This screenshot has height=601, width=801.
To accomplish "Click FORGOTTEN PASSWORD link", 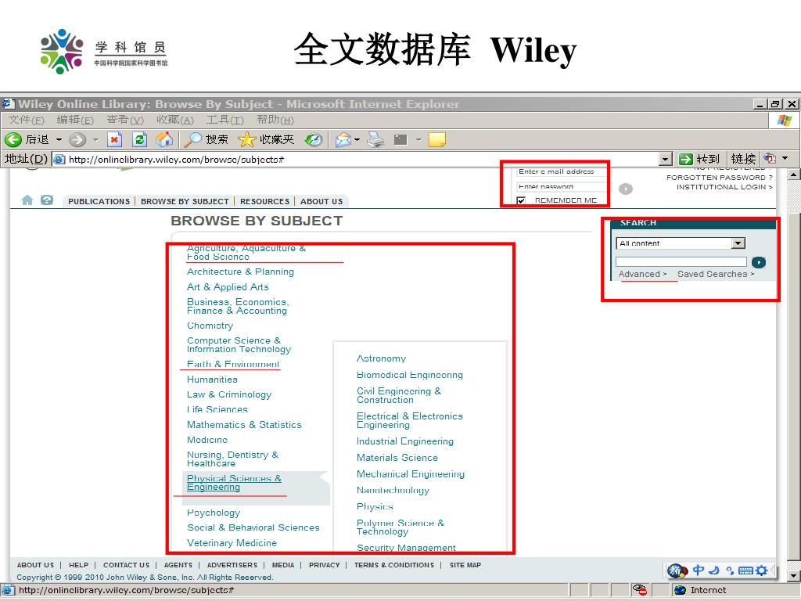I will tap(720, 178).
